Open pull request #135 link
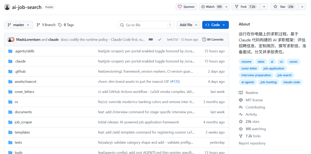 [175, 82]
